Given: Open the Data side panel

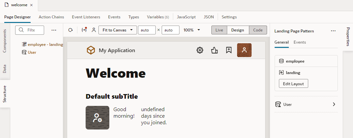Looking at the screenshot, I should point(5,69).
